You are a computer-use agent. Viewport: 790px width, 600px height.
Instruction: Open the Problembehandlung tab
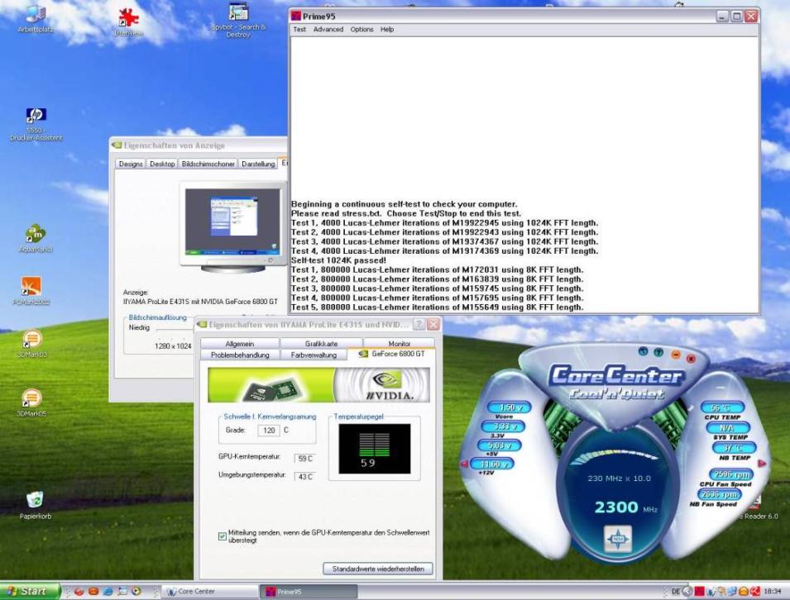click(240, 355)
